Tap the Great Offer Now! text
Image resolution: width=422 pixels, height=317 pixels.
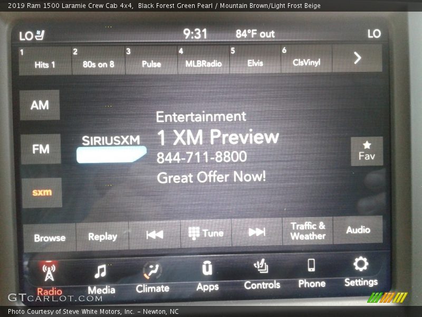point(212,177)
